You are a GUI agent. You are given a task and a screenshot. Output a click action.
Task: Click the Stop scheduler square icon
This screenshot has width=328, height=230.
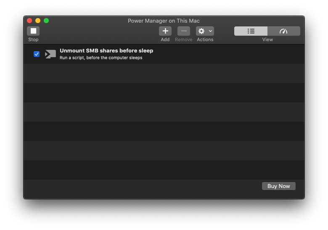[33, 31]
